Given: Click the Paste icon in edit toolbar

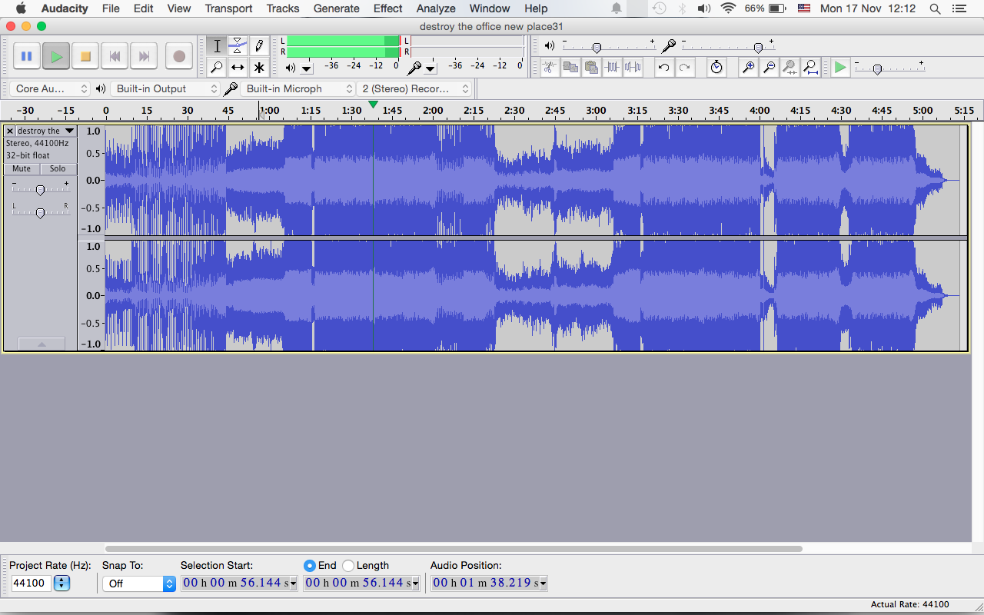Looking at the screenshot, I should pyautogui.click(x=591, y=67).
